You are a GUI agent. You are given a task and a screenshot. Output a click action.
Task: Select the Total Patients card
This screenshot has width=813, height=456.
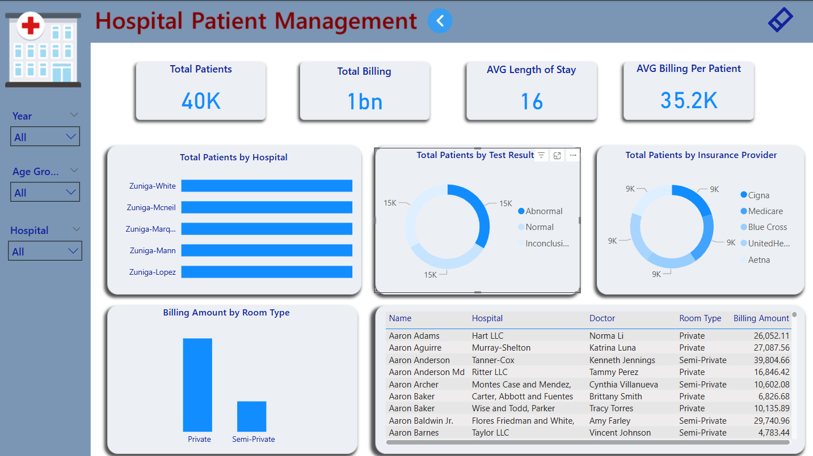coord(201,91)
